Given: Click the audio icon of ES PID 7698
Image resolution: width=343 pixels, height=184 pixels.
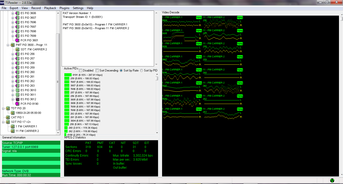Looking at the screenshot, I should click(17, 31).
